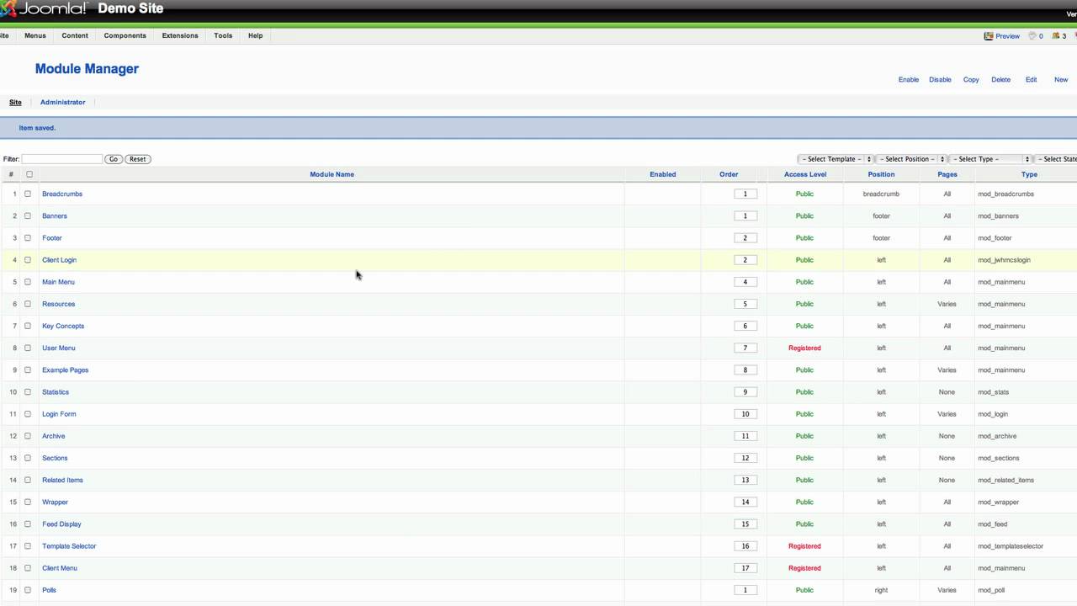Select the Footer module checkbox
The height and width of the screenshot is (606, 1077).
28,237
